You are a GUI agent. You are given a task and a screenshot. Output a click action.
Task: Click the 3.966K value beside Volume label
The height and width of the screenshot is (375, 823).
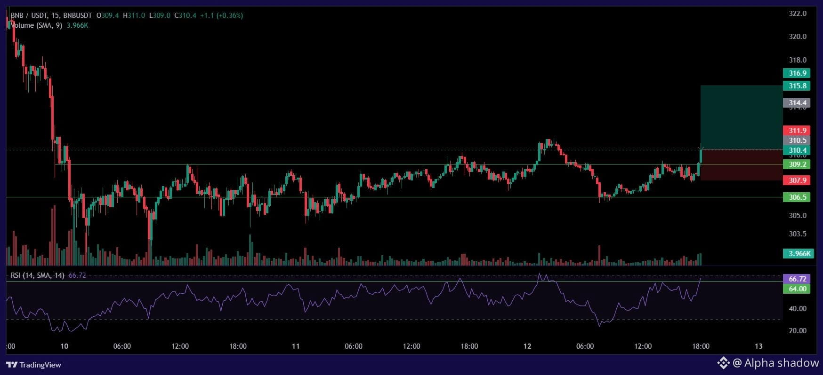click(x=77, y=25)
